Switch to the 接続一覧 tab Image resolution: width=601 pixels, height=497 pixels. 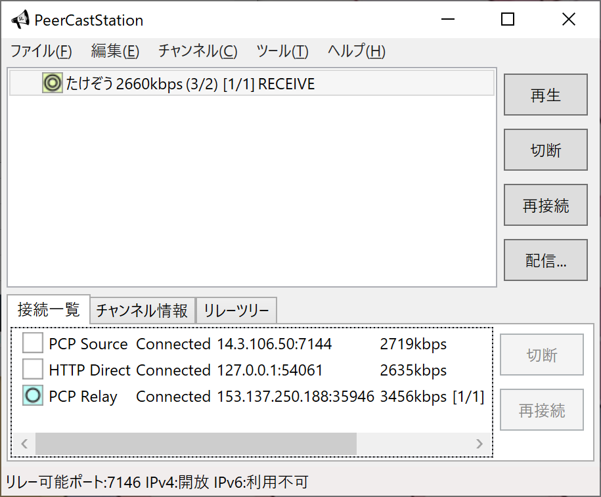click(x=49, y=309)
